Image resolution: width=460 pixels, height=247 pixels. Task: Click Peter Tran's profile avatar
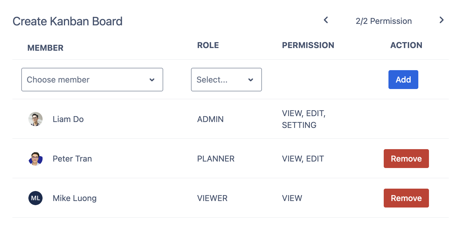(35, 159)
